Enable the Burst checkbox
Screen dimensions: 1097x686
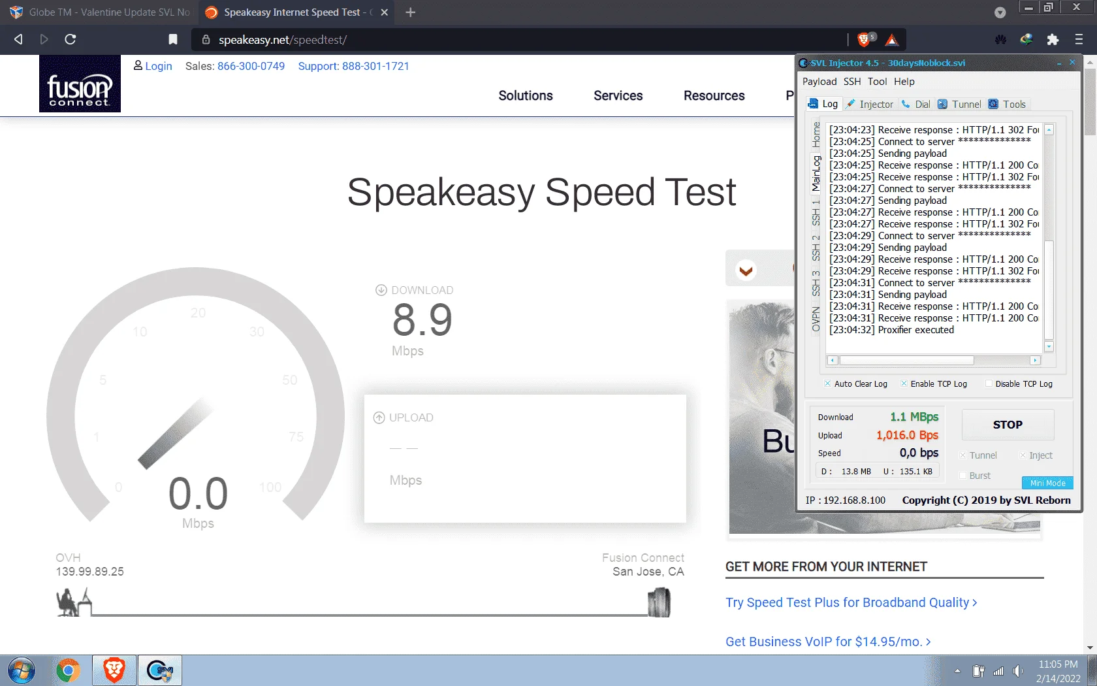pyautogui.click(x=962, y=476)
